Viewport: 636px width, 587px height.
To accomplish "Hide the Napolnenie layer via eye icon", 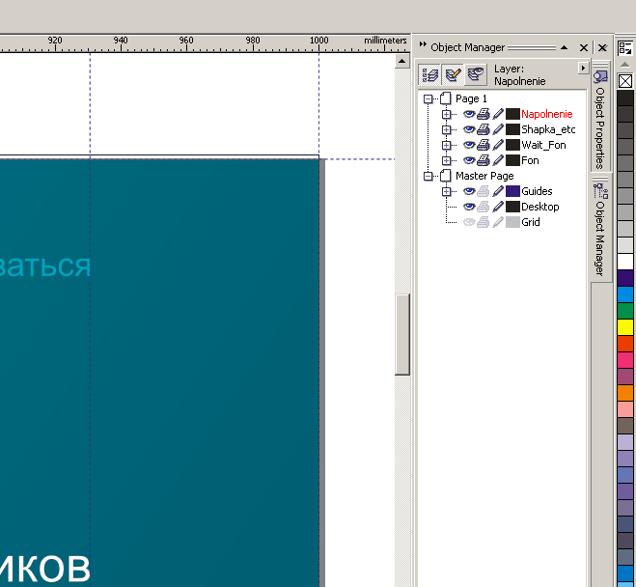I will pyautogui.click(x=469, y=114).
